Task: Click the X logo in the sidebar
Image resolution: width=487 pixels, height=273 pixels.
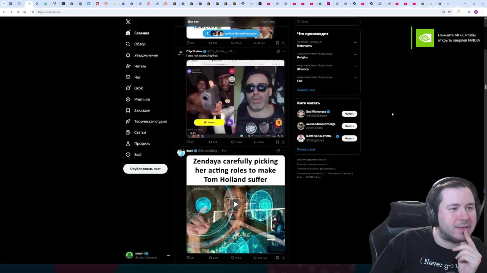Action: [x=128, y=22]
